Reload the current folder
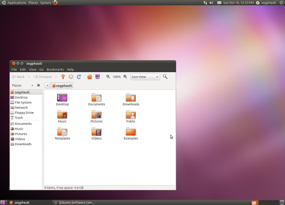 [x=79, y=76]
